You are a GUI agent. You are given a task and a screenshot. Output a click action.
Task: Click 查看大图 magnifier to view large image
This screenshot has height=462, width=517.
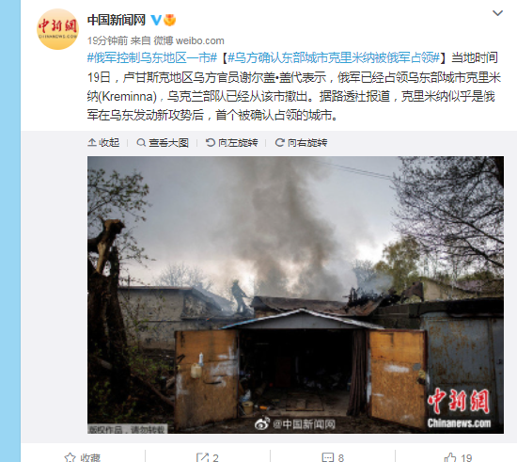pos(163,143)
